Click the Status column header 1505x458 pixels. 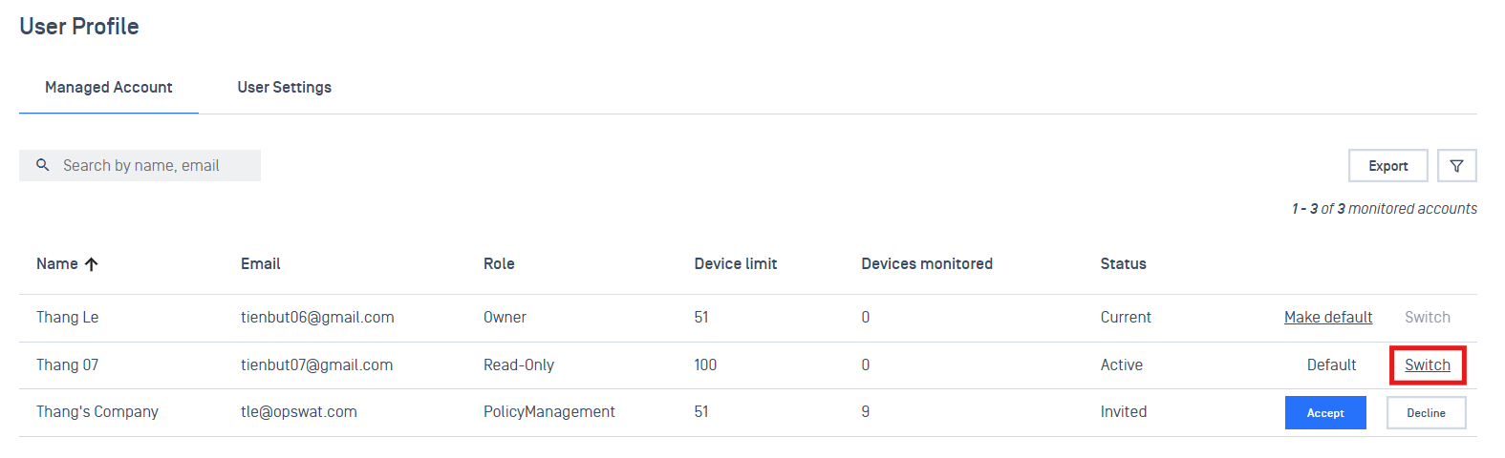tap(1123, 264)
